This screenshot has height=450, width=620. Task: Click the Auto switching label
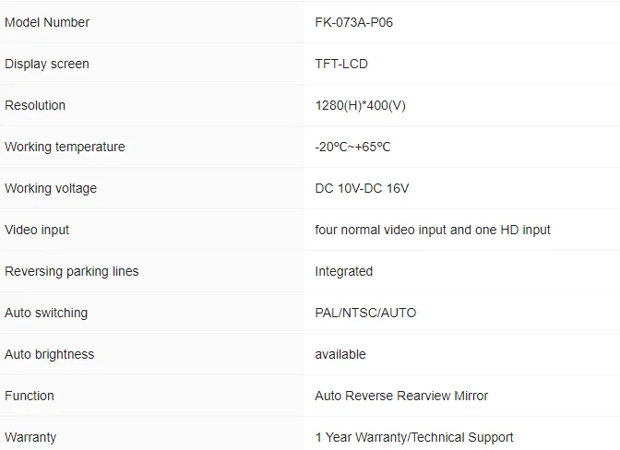[46, 313]
